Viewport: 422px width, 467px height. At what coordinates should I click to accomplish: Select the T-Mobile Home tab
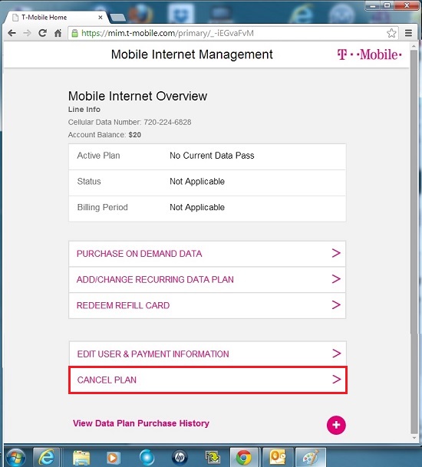pyautogui.click(x=55, y=18)
